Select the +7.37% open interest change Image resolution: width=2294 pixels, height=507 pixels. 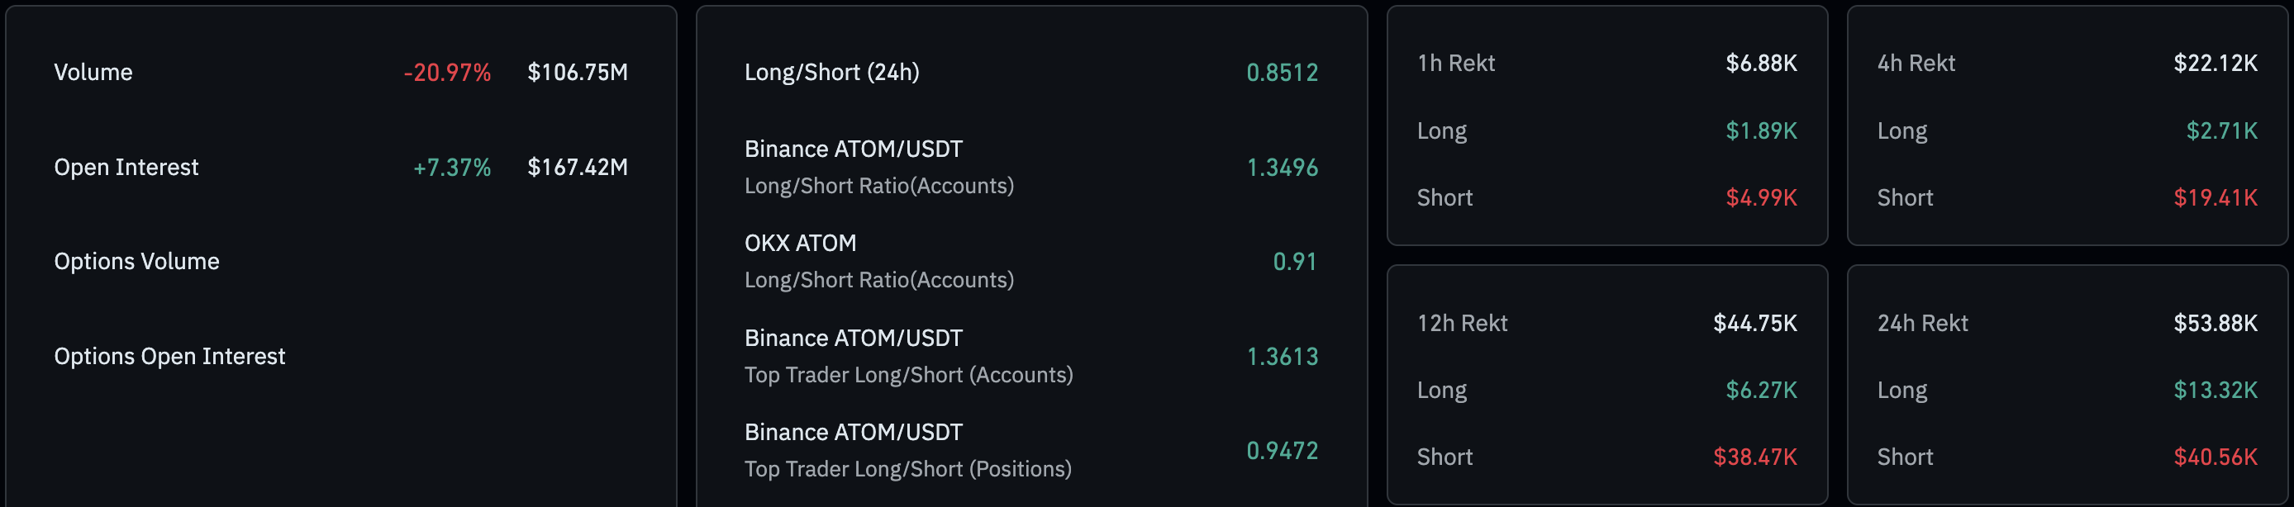(451, 168)
